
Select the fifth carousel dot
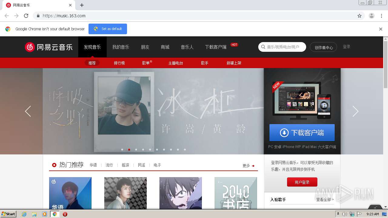(150, 150)
